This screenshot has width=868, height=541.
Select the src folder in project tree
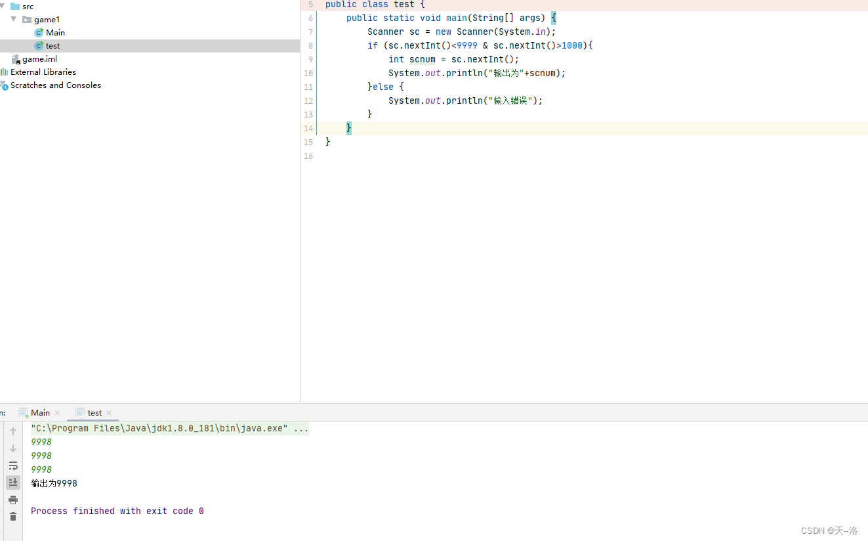(x=28, y=6)
